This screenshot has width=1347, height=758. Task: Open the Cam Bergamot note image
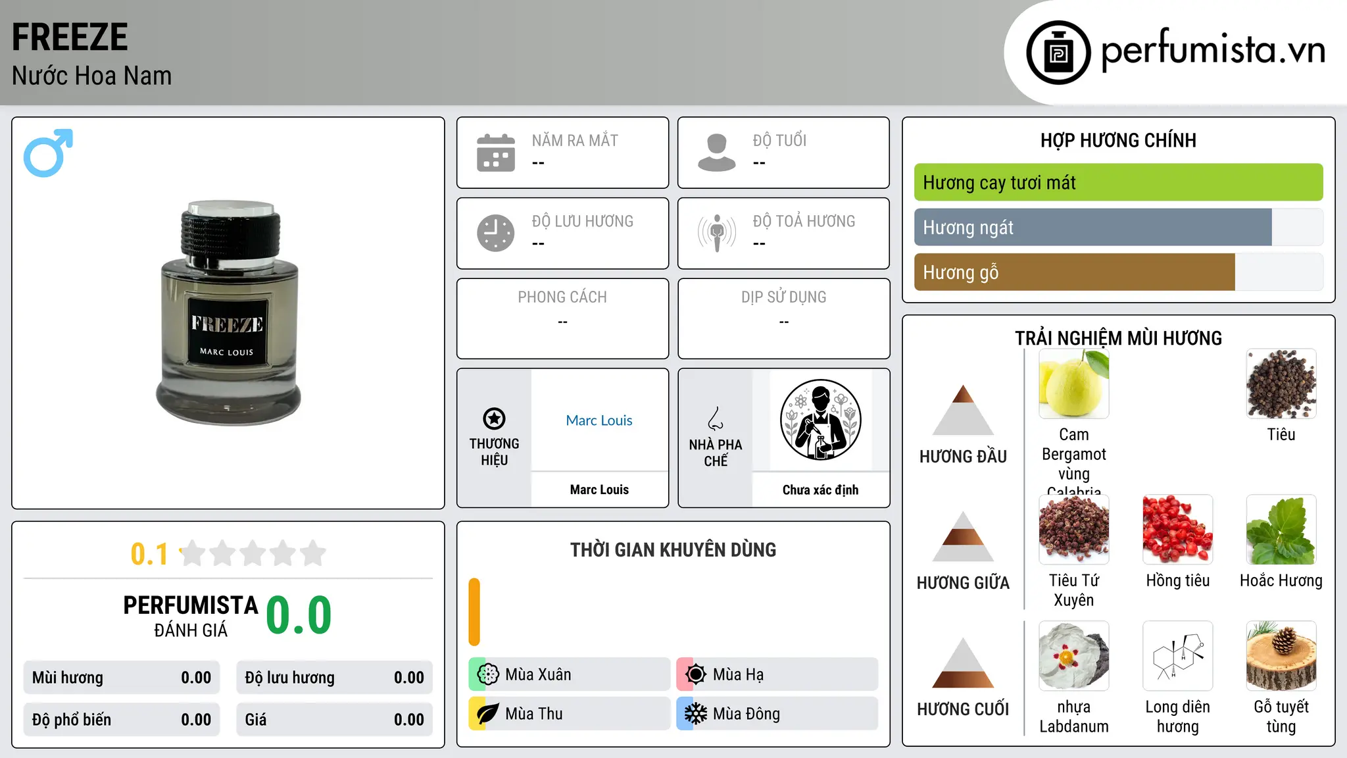click(1074, 384)
